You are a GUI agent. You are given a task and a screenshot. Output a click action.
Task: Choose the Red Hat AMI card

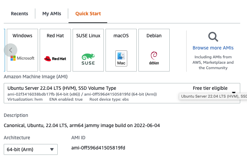[x=55, y=50]
